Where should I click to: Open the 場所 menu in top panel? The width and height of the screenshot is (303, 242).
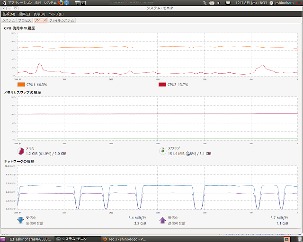[x=38, y=3]
